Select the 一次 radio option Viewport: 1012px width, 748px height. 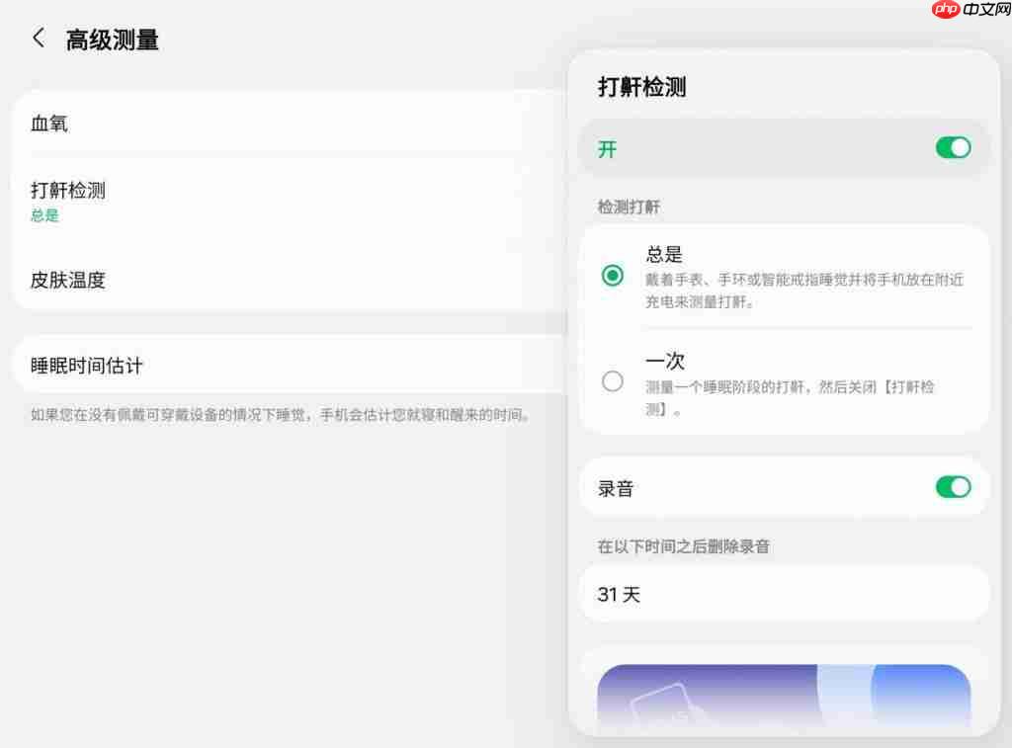click(613, 381)
